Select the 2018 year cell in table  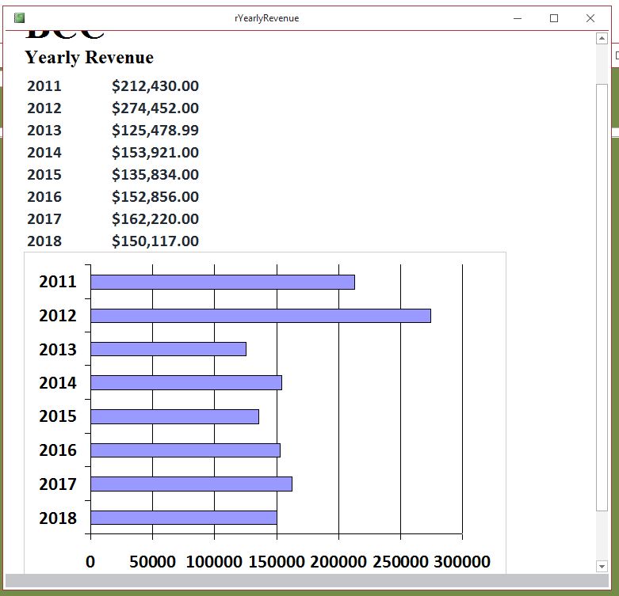pos(44,241)
